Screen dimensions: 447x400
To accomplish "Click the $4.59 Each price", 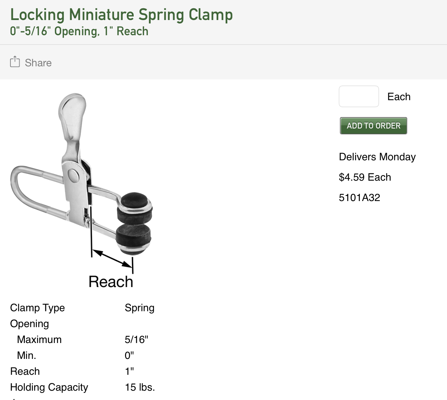I will 365,177.
